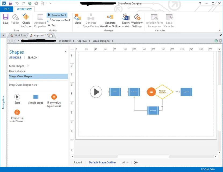The image size is (223, 172).
Task: Open Advanced Properties
Action: click(x=40, y=20)
